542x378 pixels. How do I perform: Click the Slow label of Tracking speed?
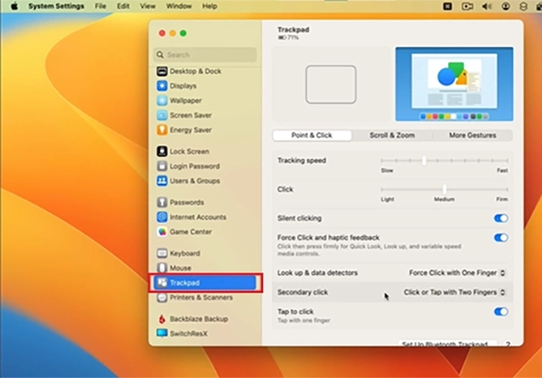387,171
